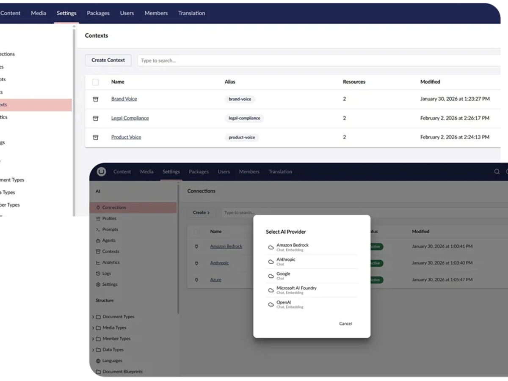Click the Analytics chart icon in the AI sidebar
This screenshot has width=508, height=381.
(98, 262)
